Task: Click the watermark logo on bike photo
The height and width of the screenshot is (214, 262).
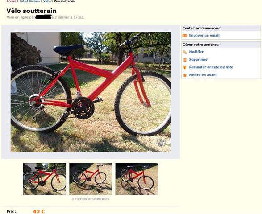Action: [161, 143]
